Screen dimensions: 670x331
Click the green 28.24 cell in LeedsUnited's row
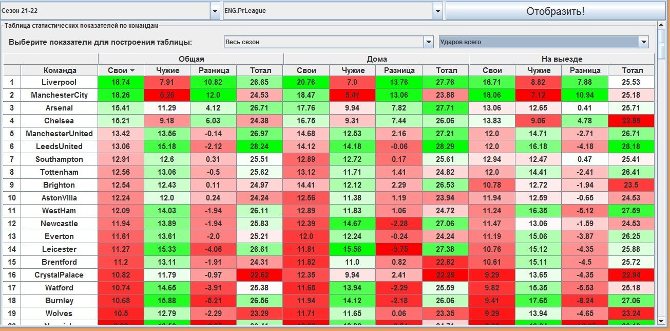[x=260, y=146]
